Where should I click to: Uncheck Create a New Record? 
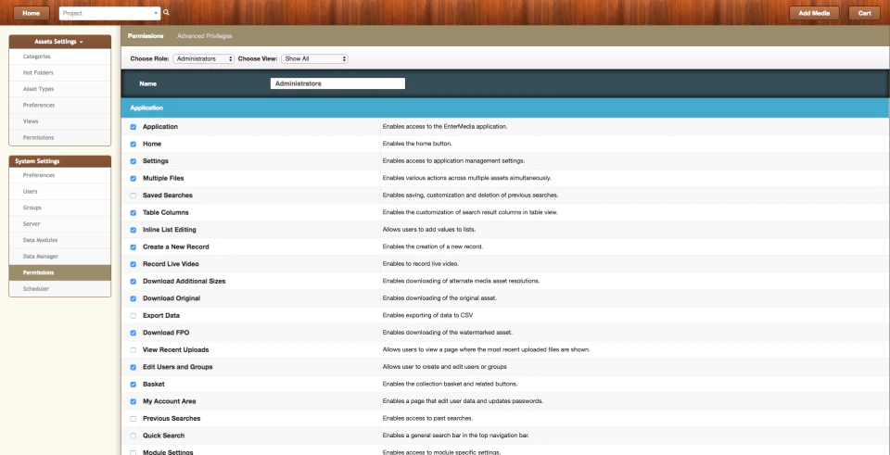coord(133,247)
